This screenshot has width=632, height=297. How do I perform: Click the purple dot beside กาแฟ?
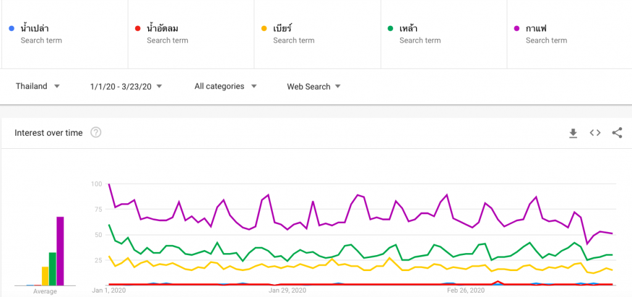tap(517, 28)
